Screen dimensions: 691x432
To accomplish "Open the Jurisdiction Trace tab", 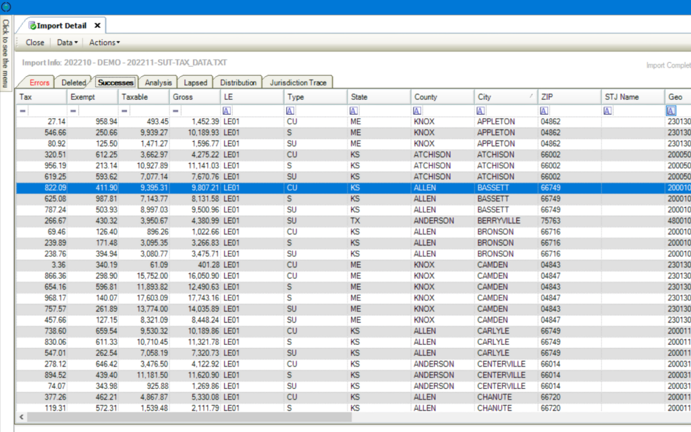I will (x=298, y=81).
